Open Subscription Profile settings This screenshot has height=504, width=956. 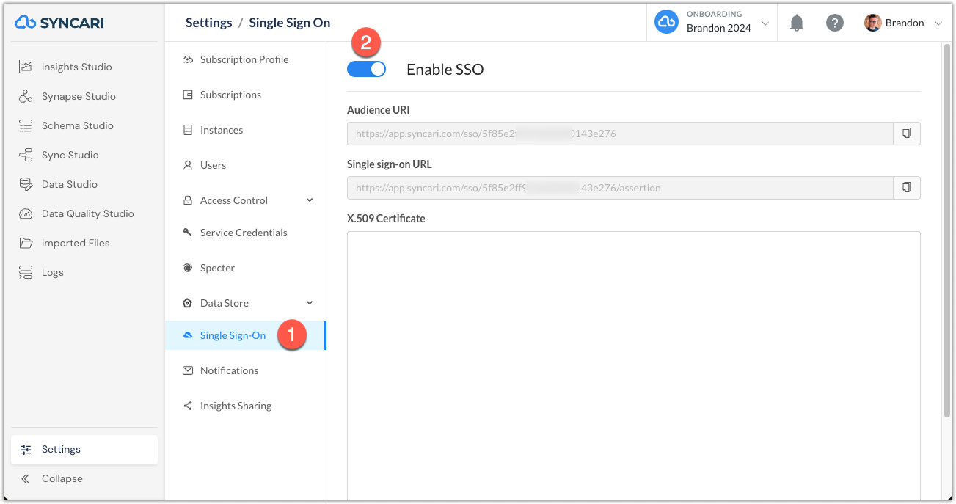click(x=244, y=59)
